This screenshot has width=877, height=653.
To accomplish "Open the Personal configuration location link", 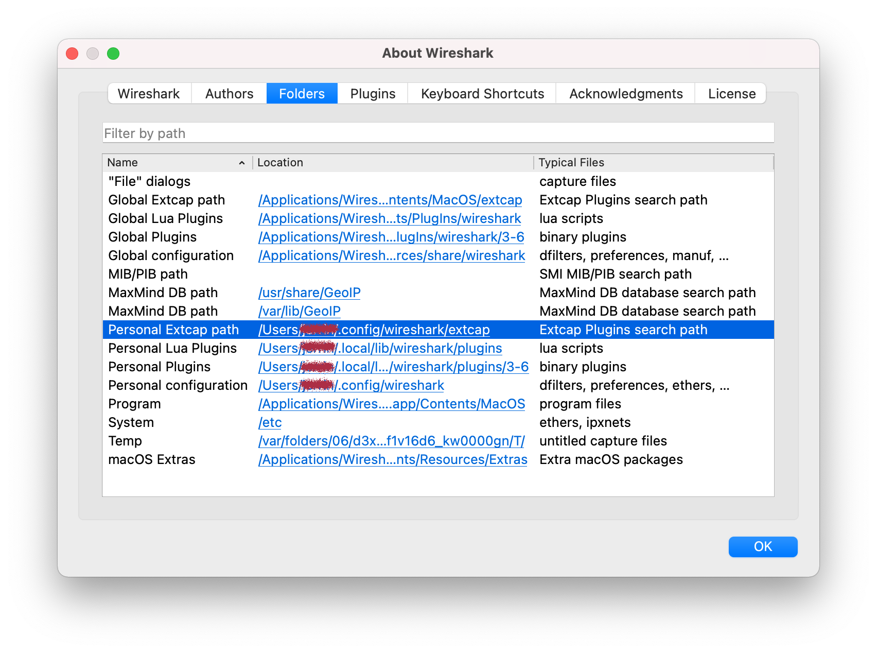I will click(x=351, y=385).
